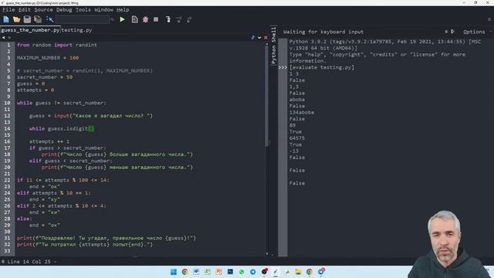
Task: Open the Source menu
Action: click(43, 10)
